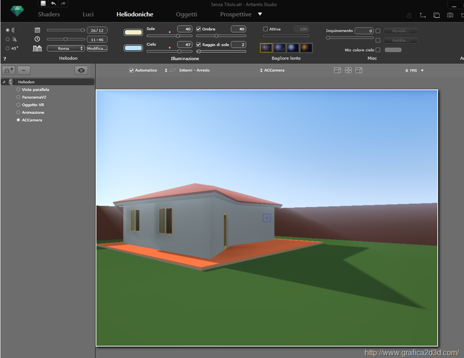Open the ACCamera view dropdown

(x=272, y=70)
